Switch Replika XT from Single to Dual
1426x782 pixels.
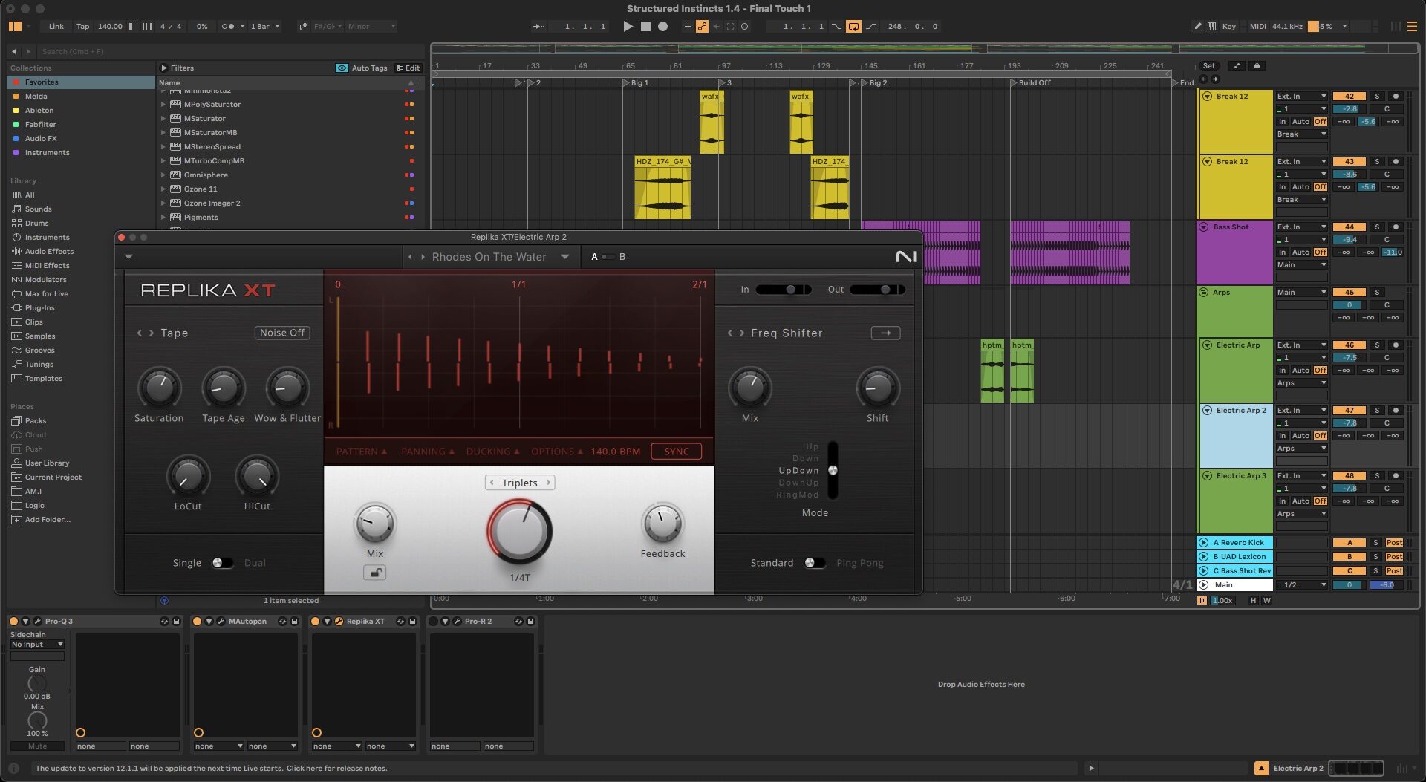tap(224, 563)
